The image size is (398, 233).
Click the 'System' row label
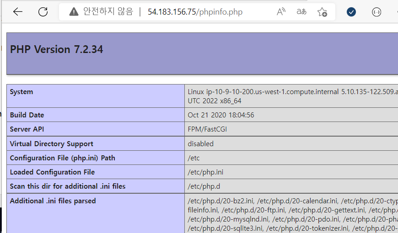click(x=22, y=92)
